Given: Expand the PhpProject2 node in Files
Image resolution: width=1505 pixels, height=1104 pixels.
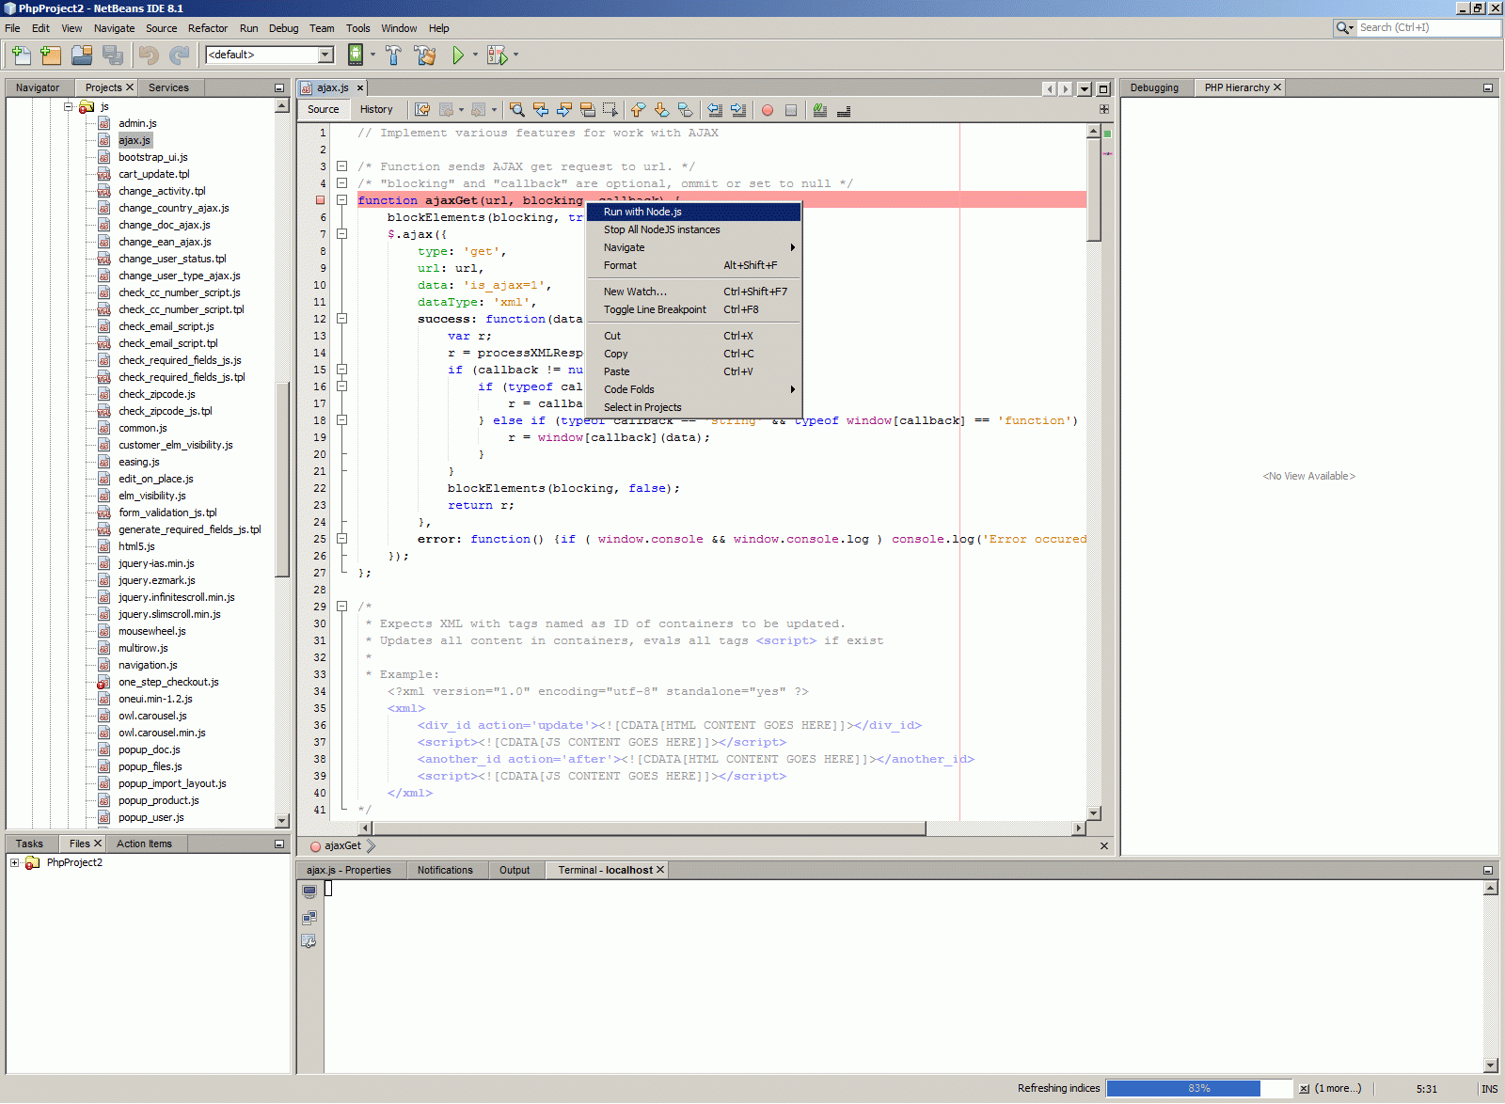Looking at the screenshot, I should (14, 862).
